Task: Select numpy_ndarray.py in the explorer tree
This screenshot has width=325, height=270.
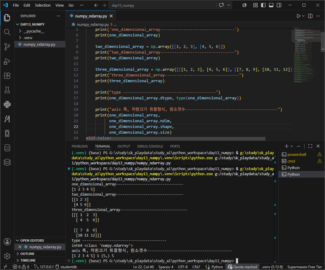Action: 40,44
